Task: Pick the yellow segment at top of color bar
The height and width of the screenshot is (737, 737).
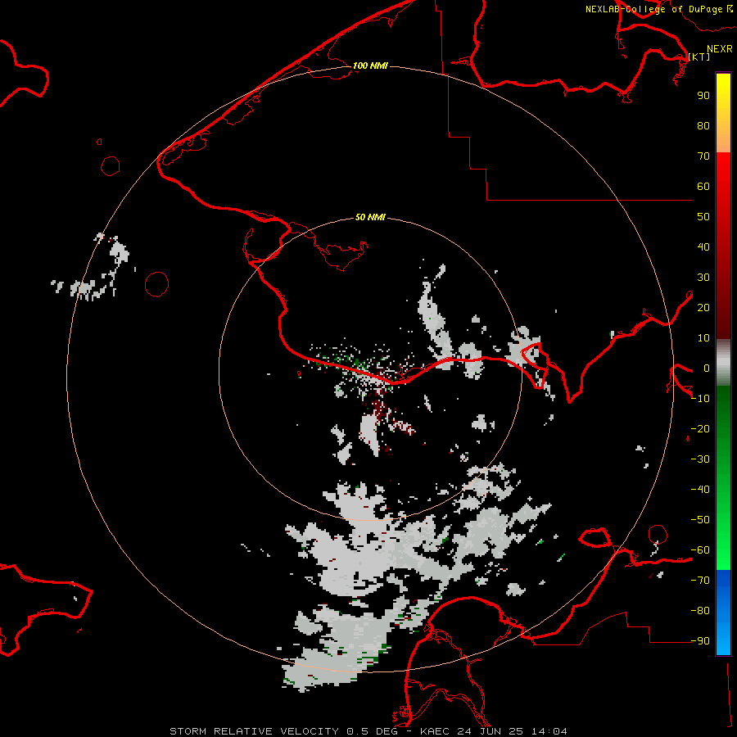Action: (x=723, y=113)
